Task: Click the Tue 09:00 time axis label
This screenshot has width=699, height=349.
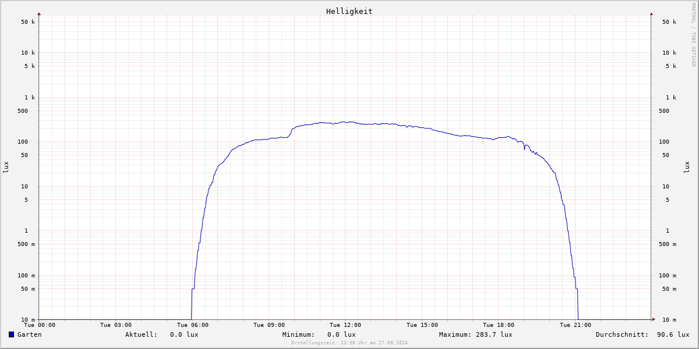Action: pyautogui.click(x=269, y=325)
